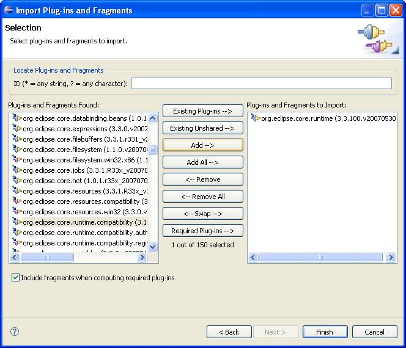Click the <-- Swap --> button
The width and height of the screenshot is (406, 348).
coord(203,214)
